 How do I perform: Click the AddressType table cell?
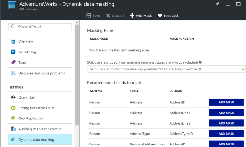pos(140,134)
